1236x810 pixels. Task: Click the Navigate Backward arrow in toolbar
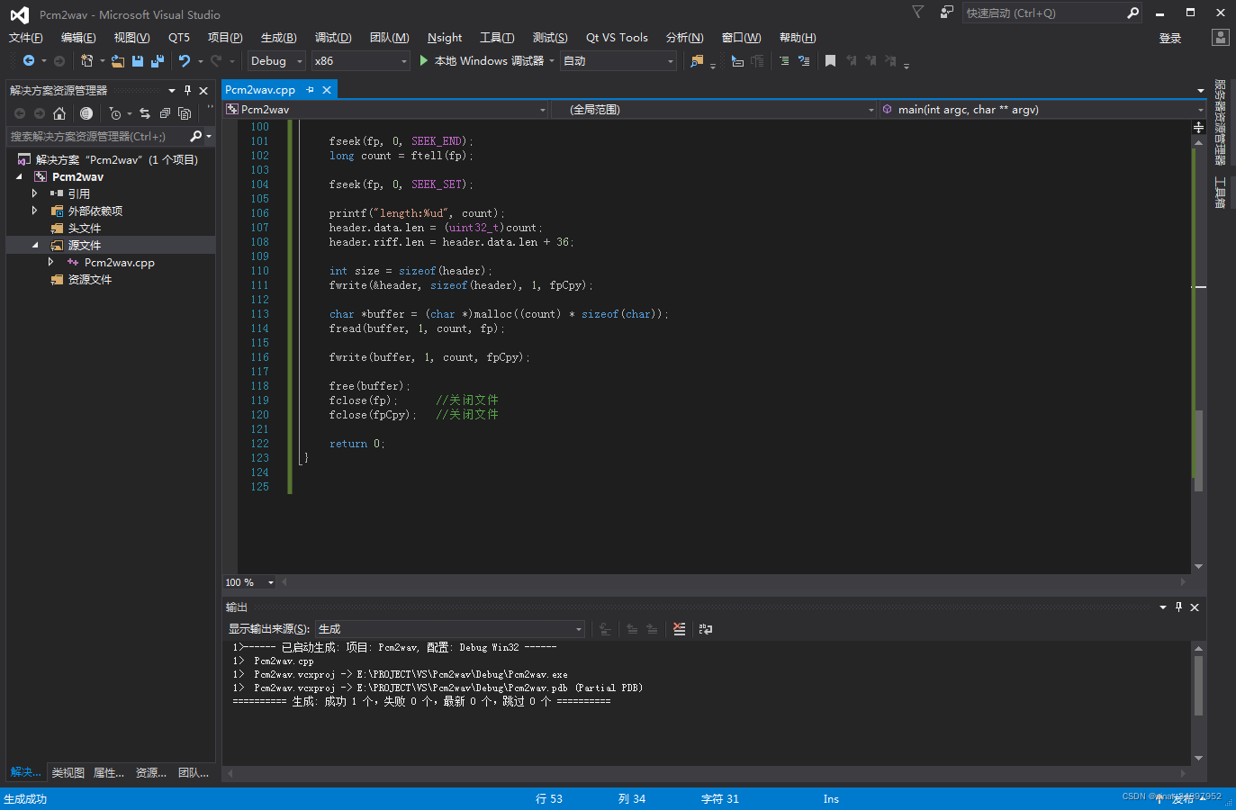29,61
